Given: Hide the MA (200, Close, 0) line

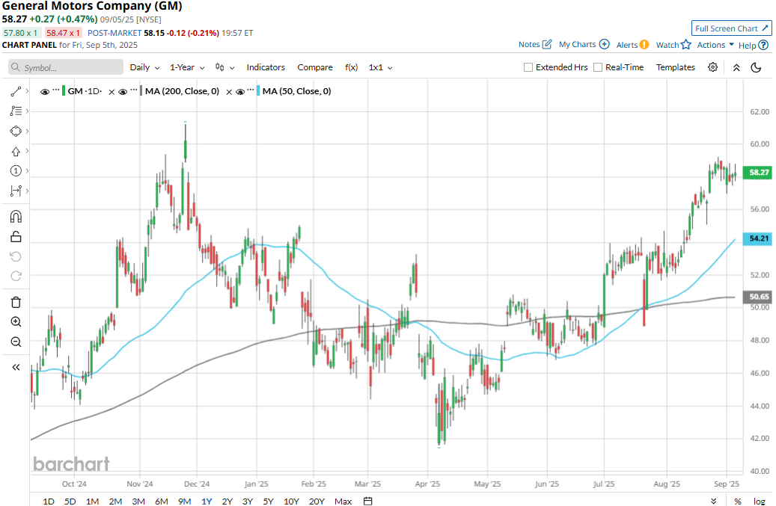Looking at the screenshot, I should point(123,92).
